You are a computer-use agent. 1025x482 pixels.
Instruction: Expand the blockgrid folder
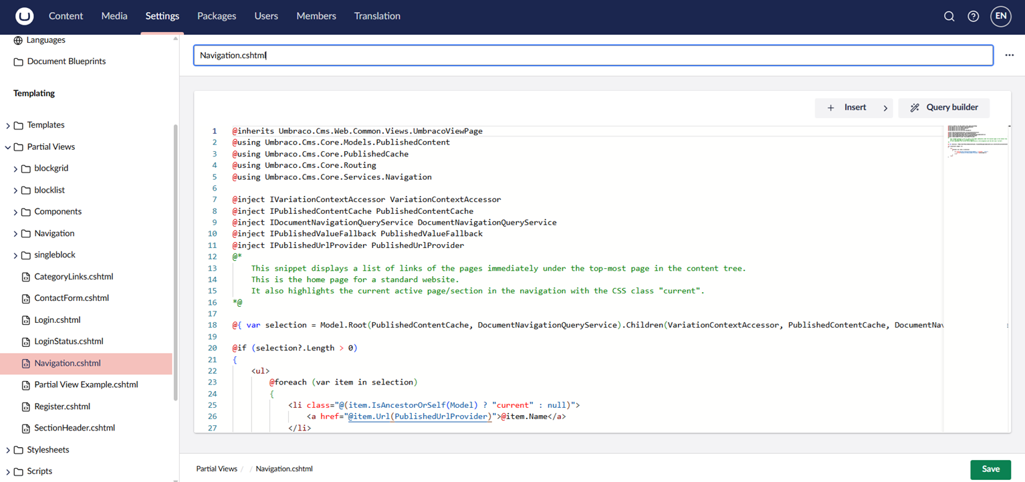click(x=15, y=169)
